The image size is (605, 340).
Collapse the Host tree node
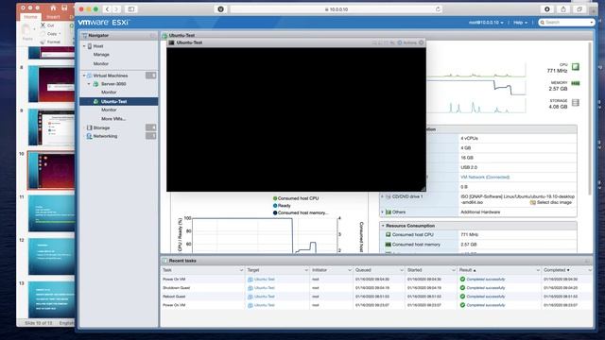[x=84, y=46]
